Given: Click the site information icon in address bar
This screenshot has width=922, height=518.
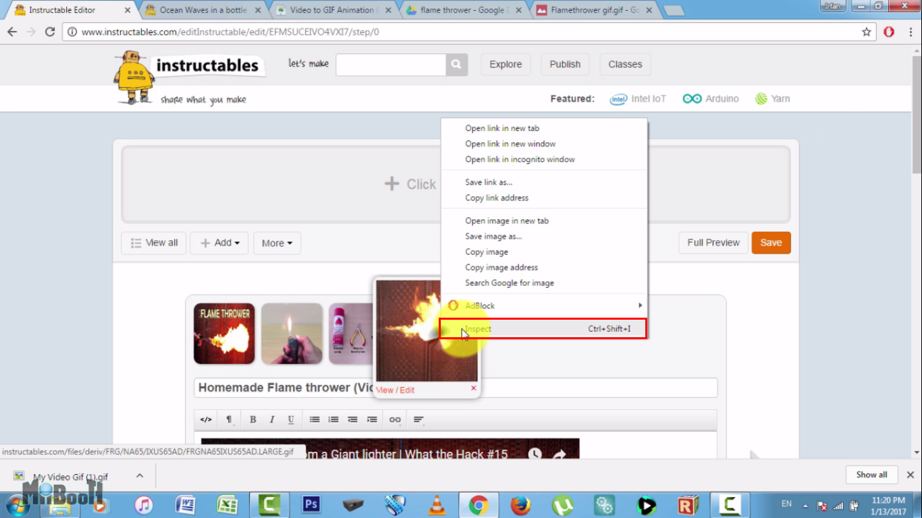Looking at the screenshot, I should point(72,32).
